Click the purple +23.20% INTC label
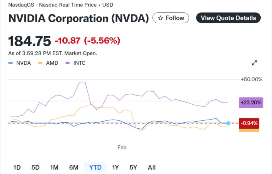Image resolution: width=272 pixels, height=174 pixels. point(251,103)
